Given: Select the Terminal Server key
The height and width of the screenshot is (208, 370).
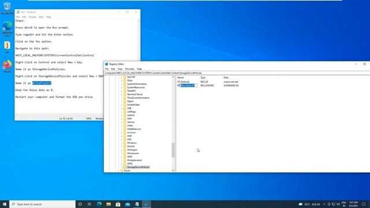Looking at the screenshot, I should (135, 94).
